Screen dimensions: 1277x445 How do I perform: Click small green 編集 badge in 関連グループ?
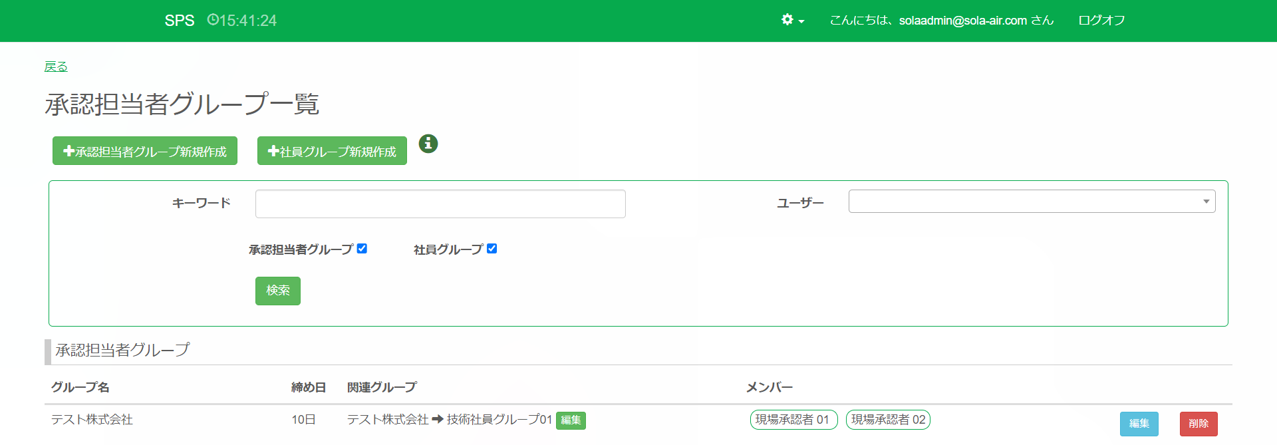coord(571,420)
